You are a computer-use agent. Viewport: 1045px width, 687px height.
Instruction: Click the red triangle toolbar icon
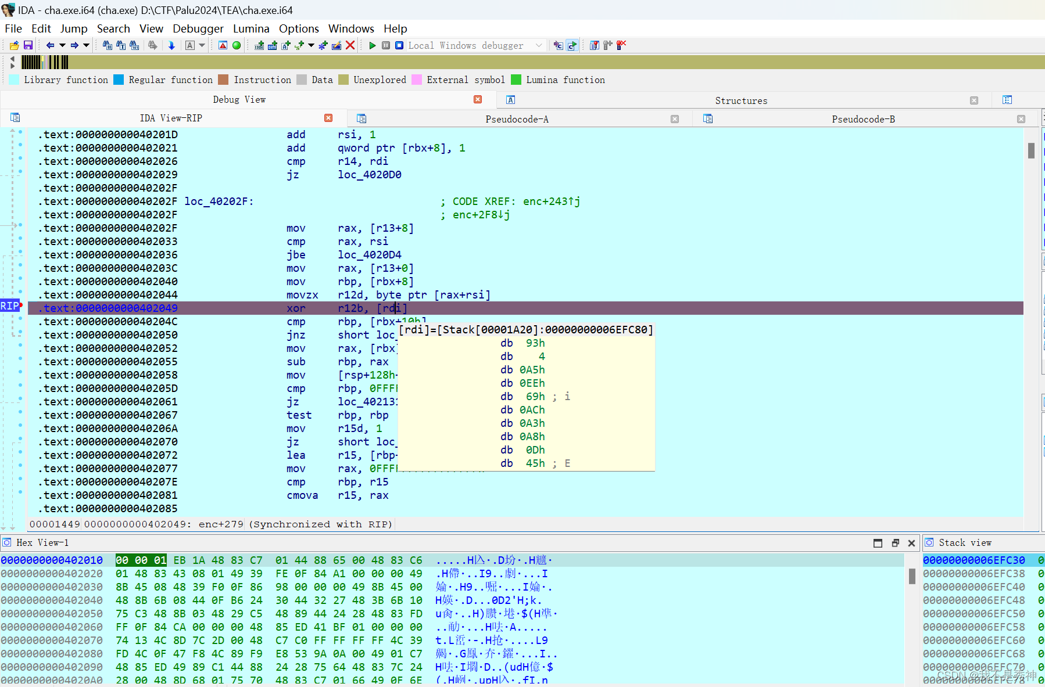[223, 45]
